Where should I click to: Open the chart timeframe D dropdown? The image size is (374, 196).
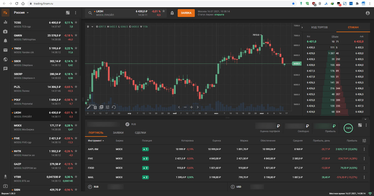(89, 27)
